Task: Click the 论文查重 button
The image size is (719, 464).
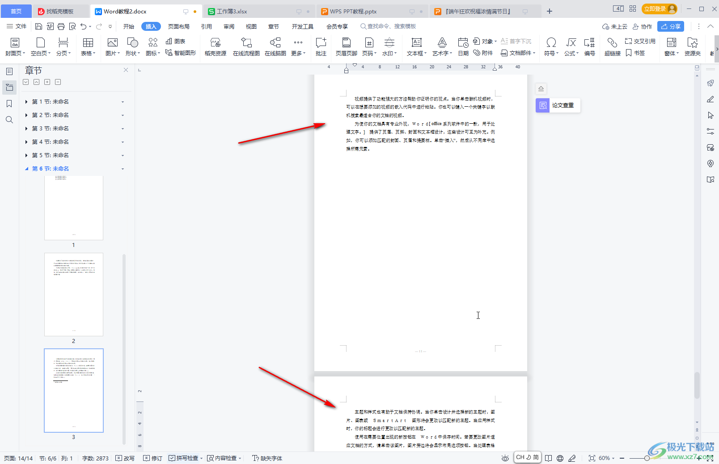Action: [558, 105]
